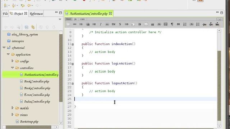Insert an image tag
This screenshot has width=230, height=129.
point(165,24)
